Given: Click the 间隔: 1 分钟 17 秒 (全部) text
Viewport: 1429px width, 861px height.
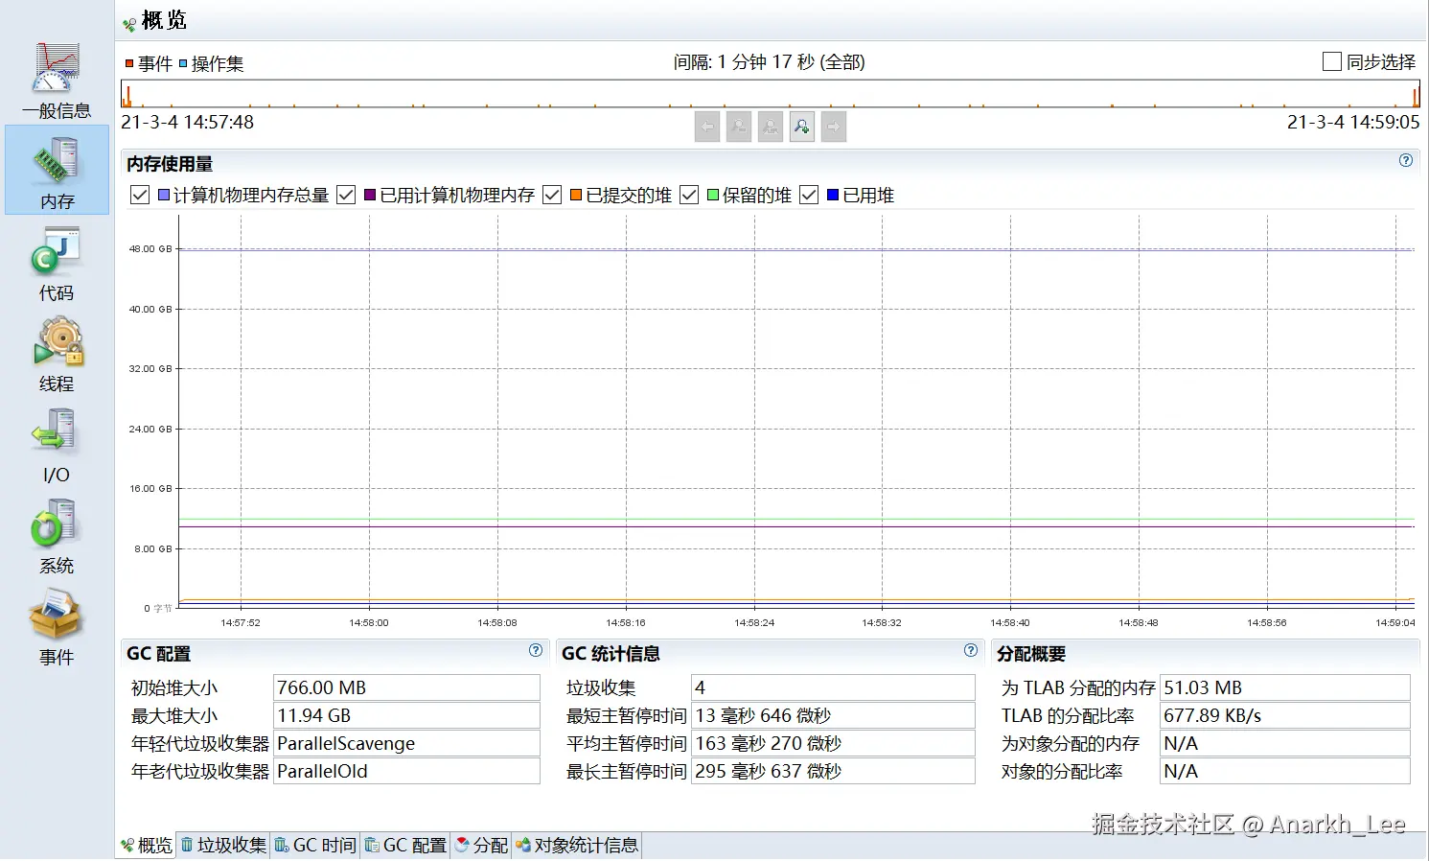Looking at the screenshot, I should tap(769, 62).
